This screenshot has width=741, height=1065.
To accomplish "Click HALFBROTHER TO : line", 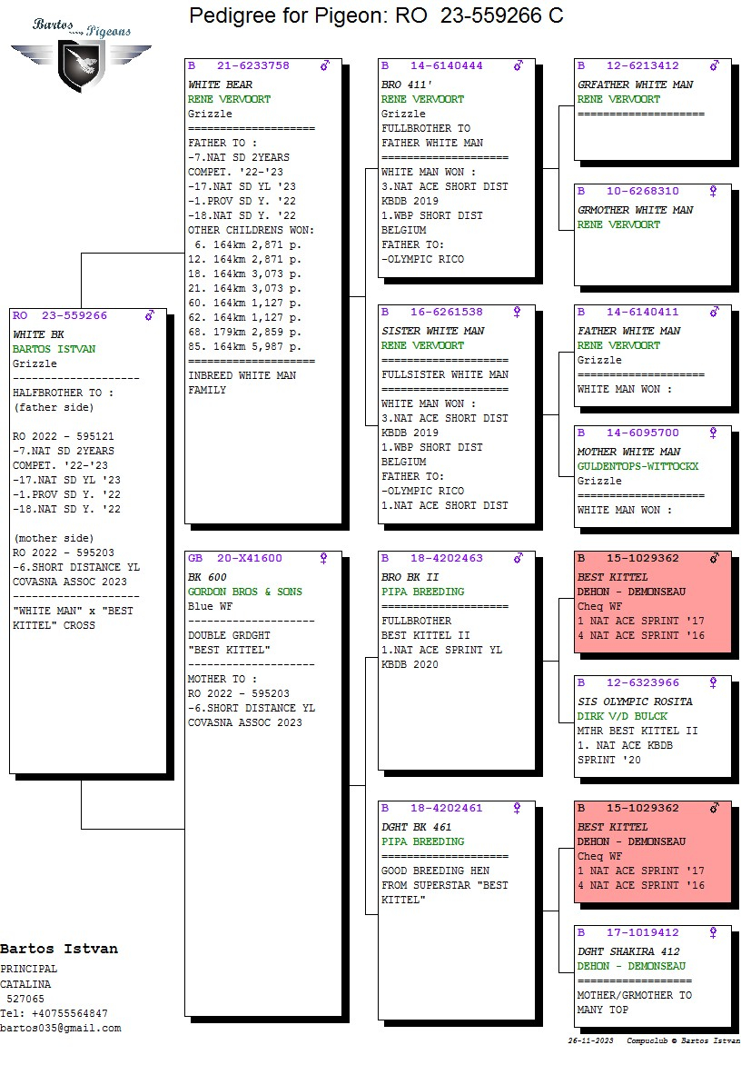I will 63,393.
